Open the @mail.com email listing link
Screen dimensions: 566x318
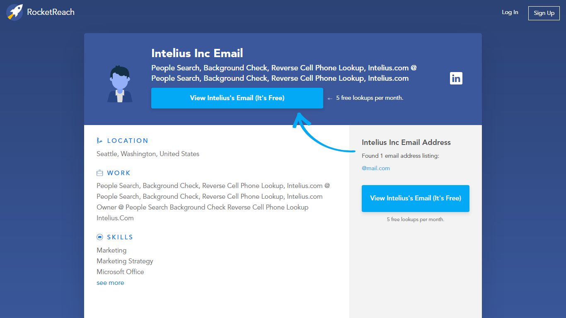pos(376,168)
